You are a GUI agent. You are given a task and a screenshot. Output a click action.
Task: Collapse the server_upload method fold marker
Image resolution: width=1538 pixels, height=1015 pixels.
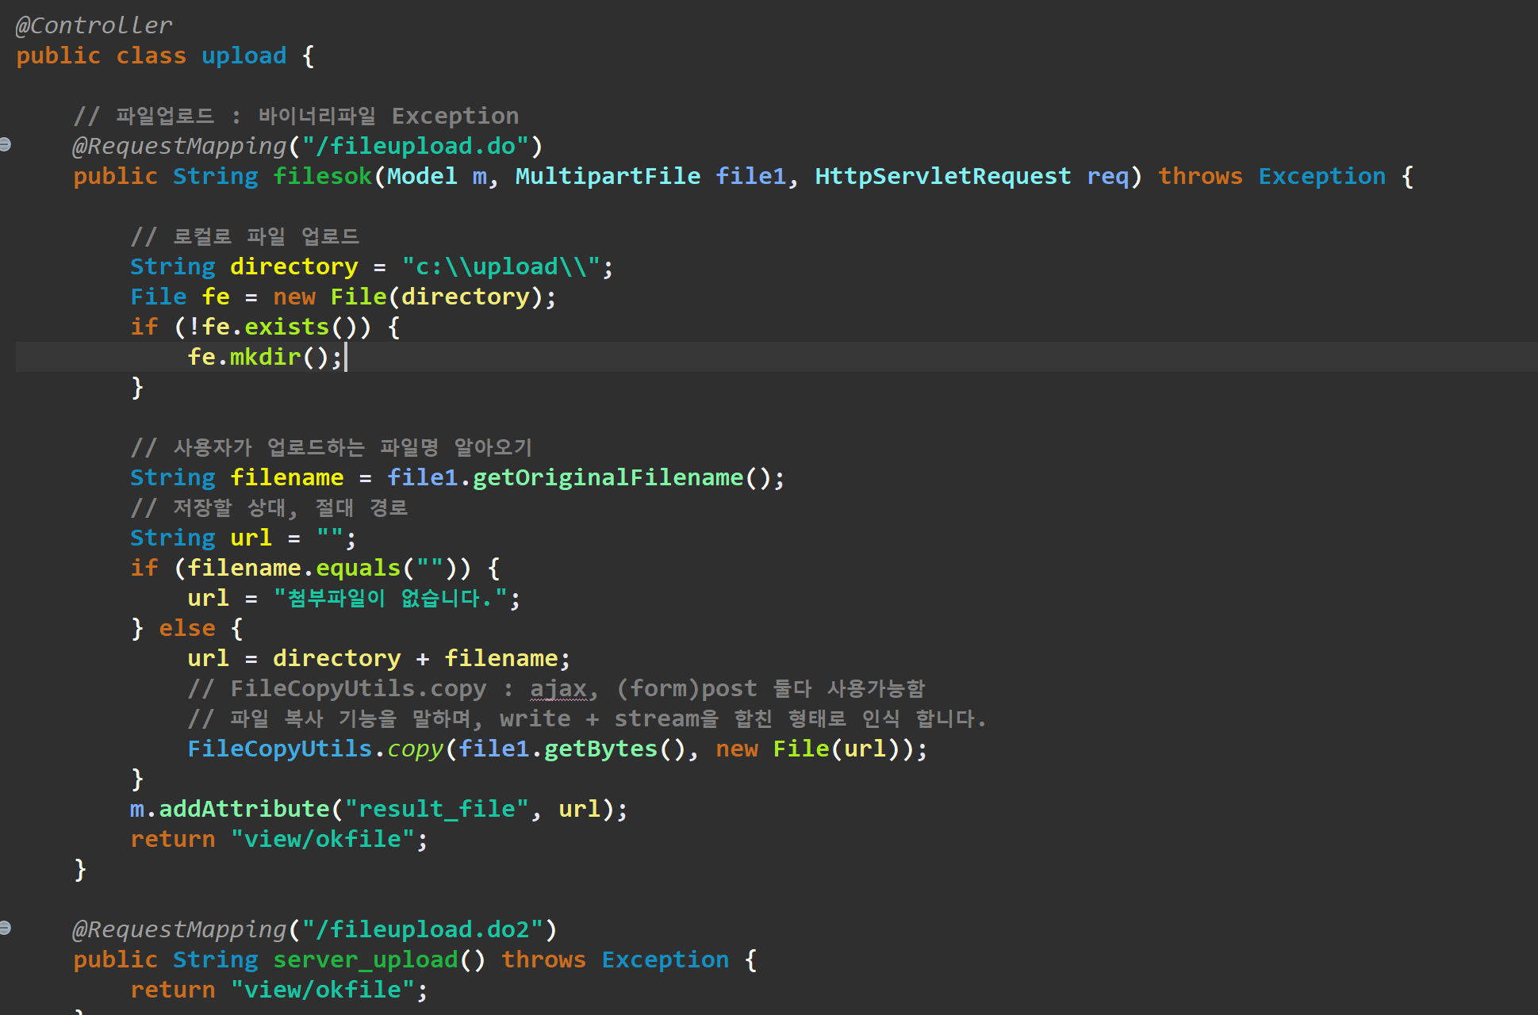click(x=6, y=929)
